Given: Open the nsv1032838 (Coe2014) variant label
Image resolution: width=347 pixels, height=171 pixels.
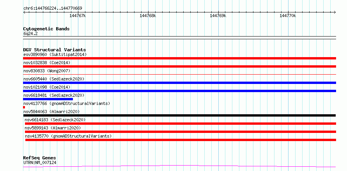Looking at the screenshot, I should pos(47,63).
